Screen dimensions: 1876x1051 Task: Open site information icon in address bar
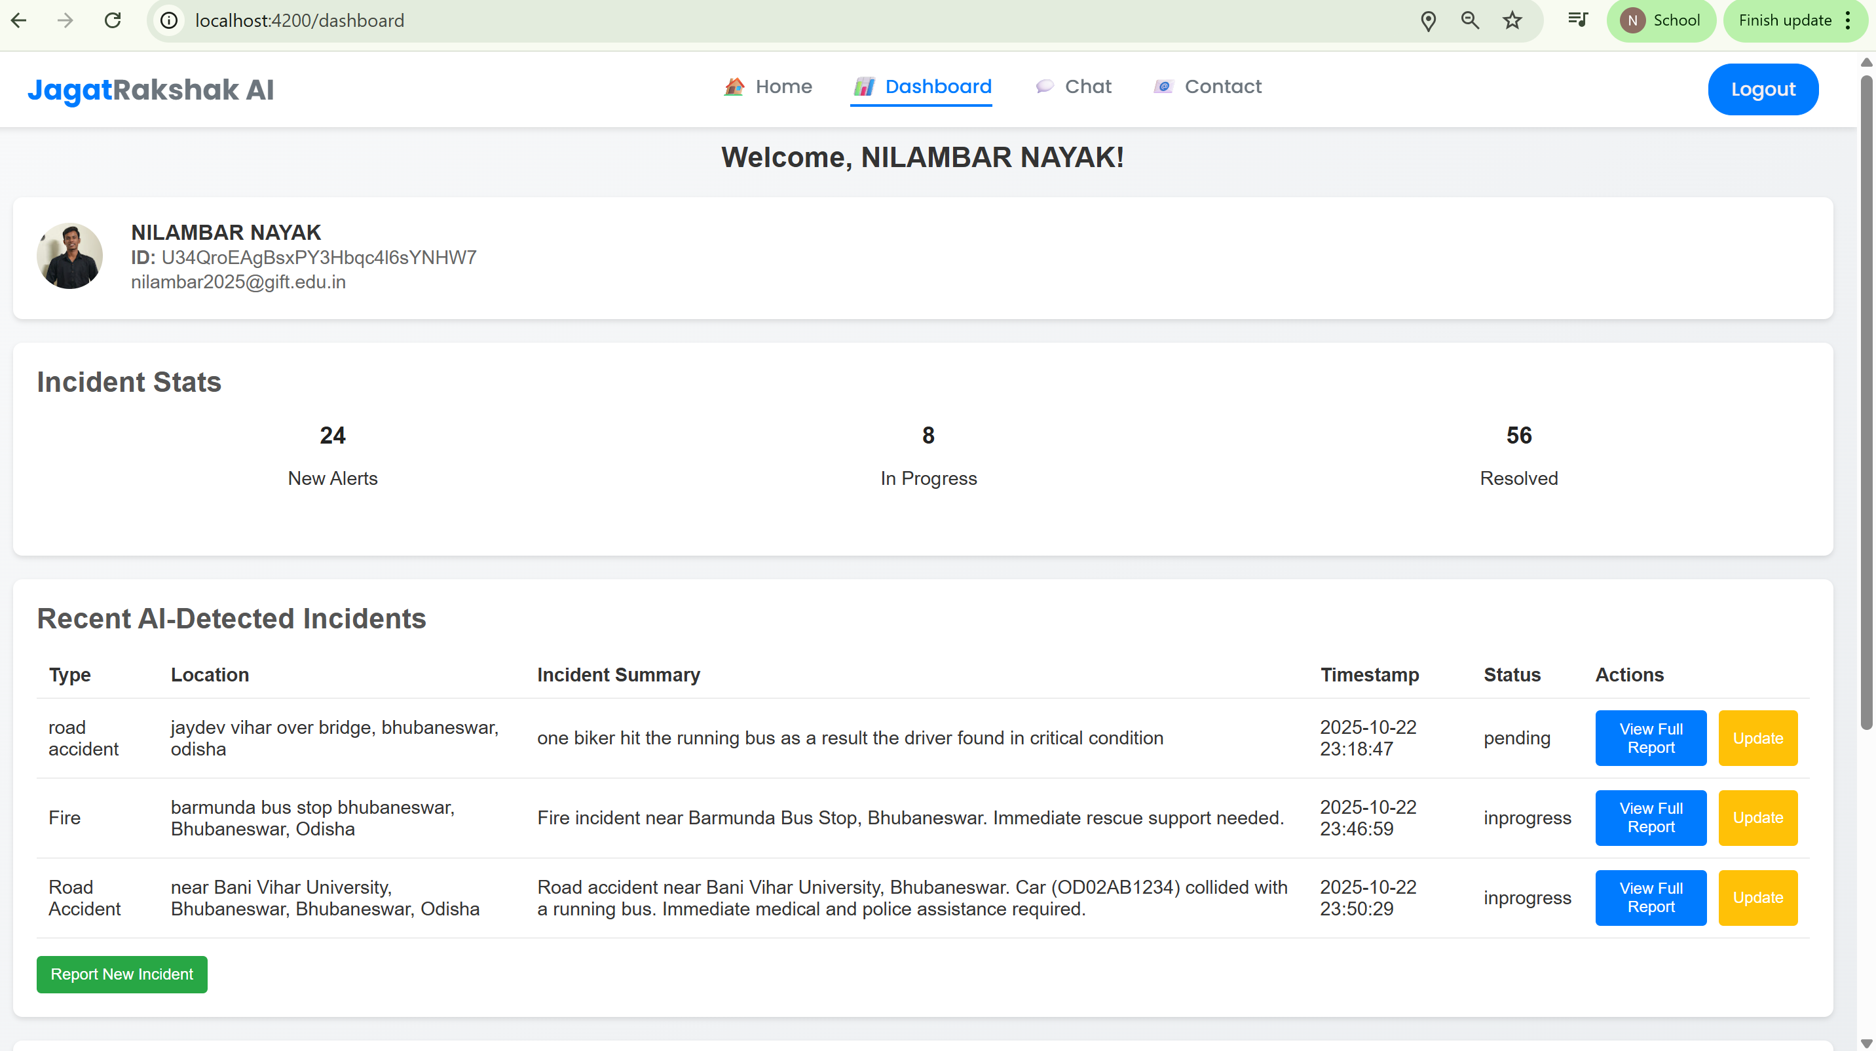pyautogui.click(x=169, y=20)
